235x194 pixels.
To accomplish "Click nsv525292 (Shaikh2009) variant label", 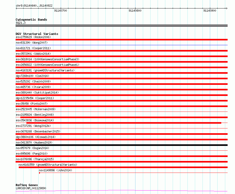I will (x=33, y=81).
